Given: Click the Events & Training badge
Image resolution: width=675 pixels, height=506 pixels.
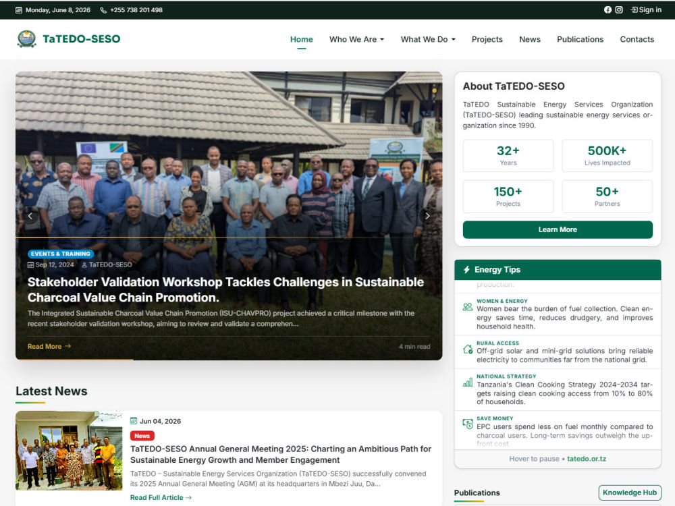Looking at the screenshot, I should [x=61, y=254].
